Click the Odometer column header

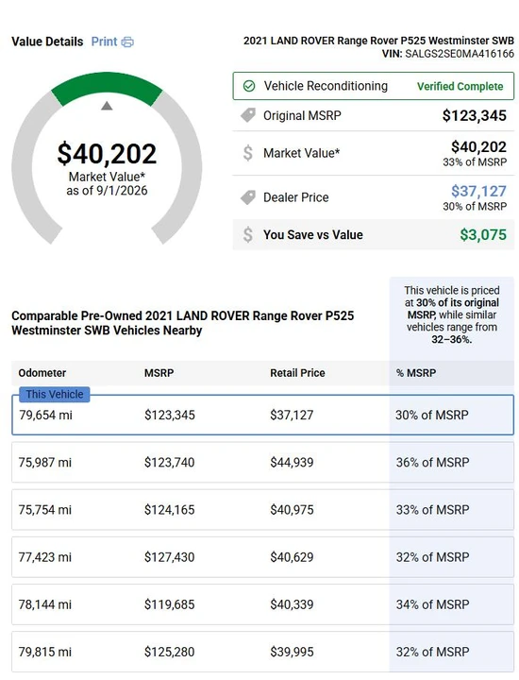click(42, 373)
